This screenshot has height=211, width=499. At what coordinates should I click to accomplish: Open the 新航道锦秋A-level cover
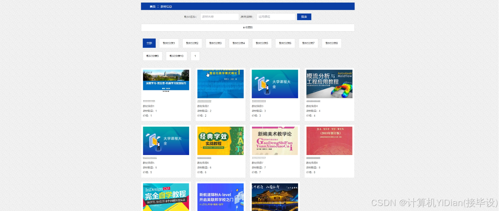tap(220, 197)
